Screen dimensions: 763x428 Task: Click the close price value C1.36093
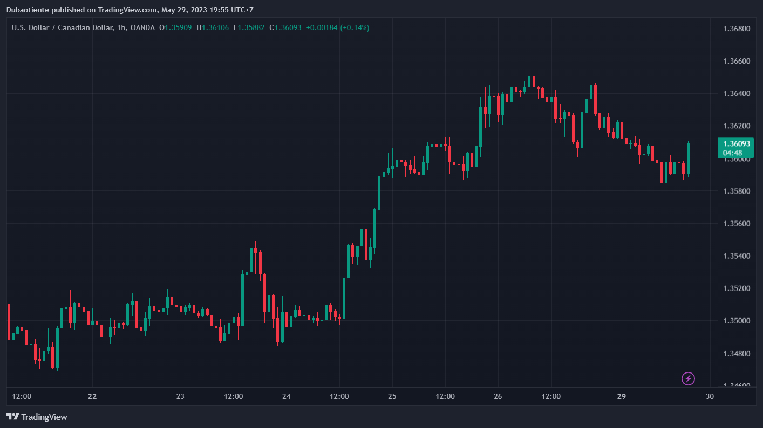coord(285,27)
